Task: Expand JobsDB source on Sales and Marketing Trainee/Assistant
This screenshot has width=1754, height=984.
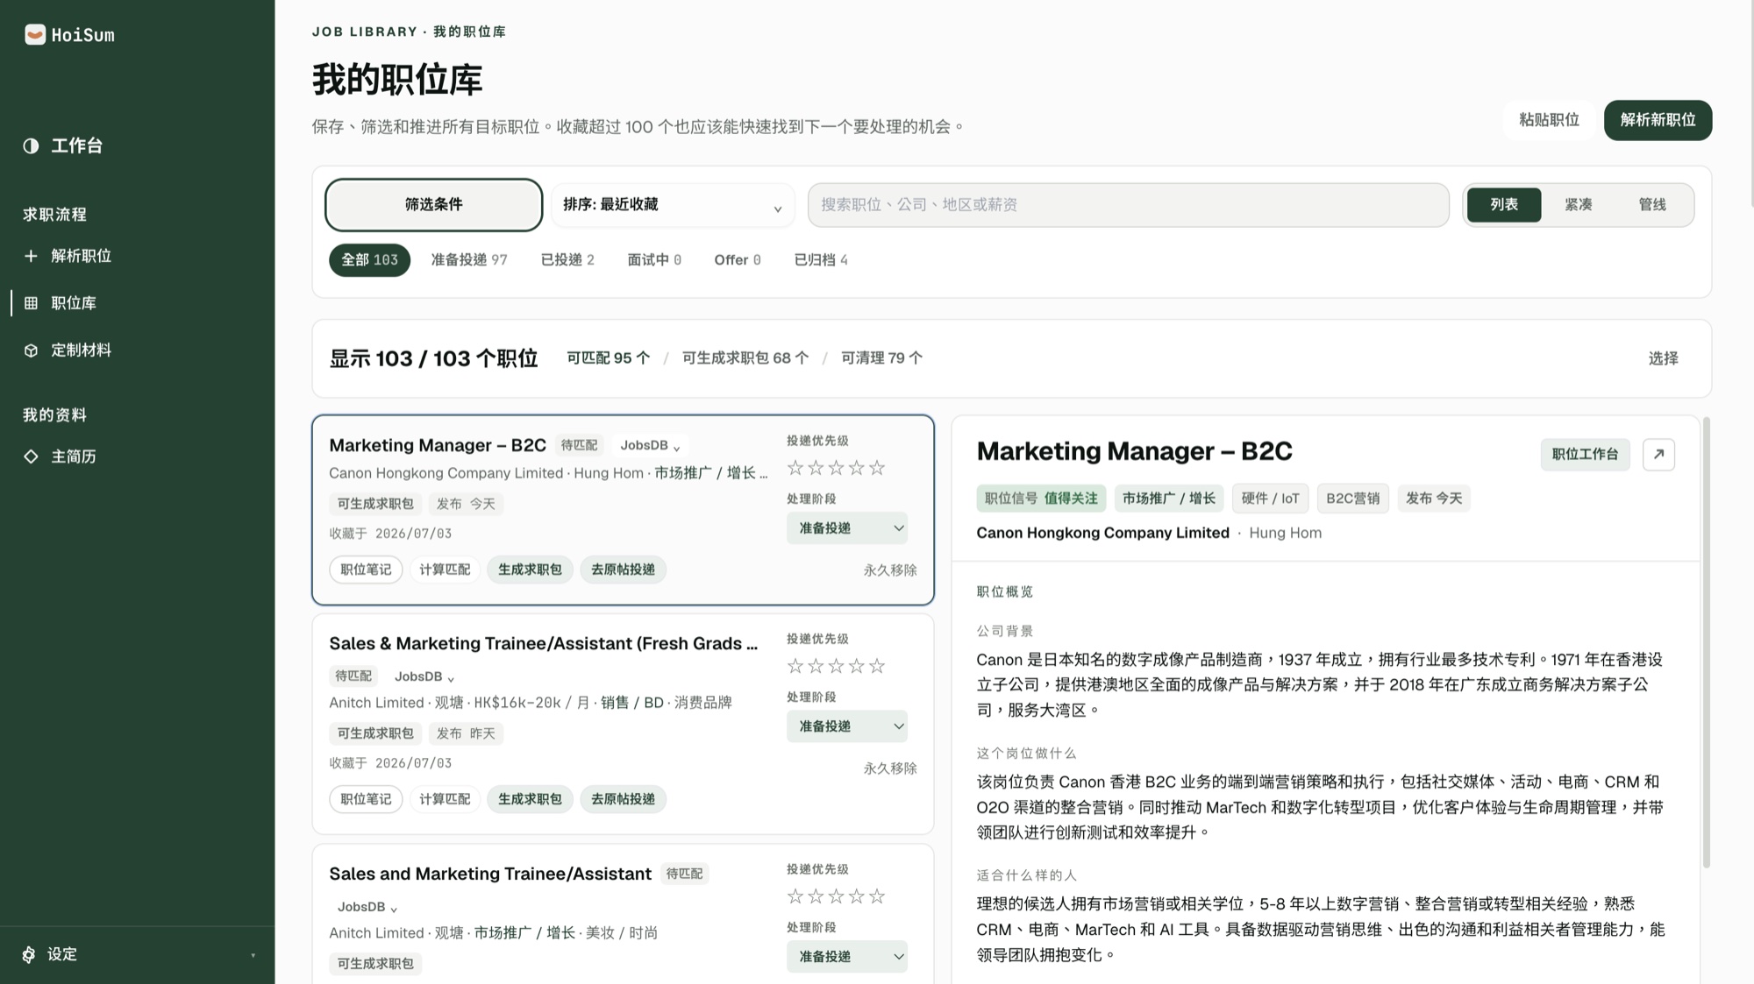Action: 367,907
